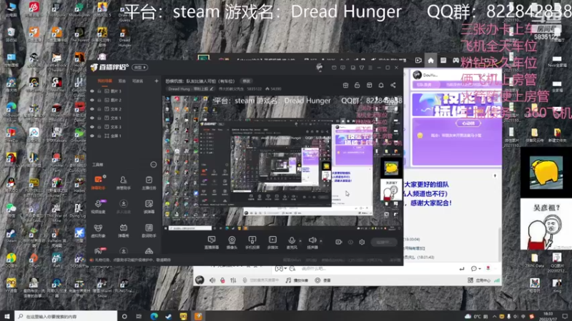
Task: Open the 视频连麦 tool
Action: [98, 206]
